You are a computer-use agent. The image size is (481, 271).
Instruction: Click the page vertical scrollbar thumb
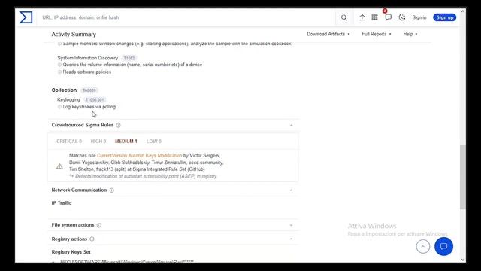(463, 177)
